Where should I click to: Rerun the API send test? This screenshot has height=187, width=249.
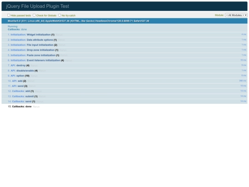[32, 86]
